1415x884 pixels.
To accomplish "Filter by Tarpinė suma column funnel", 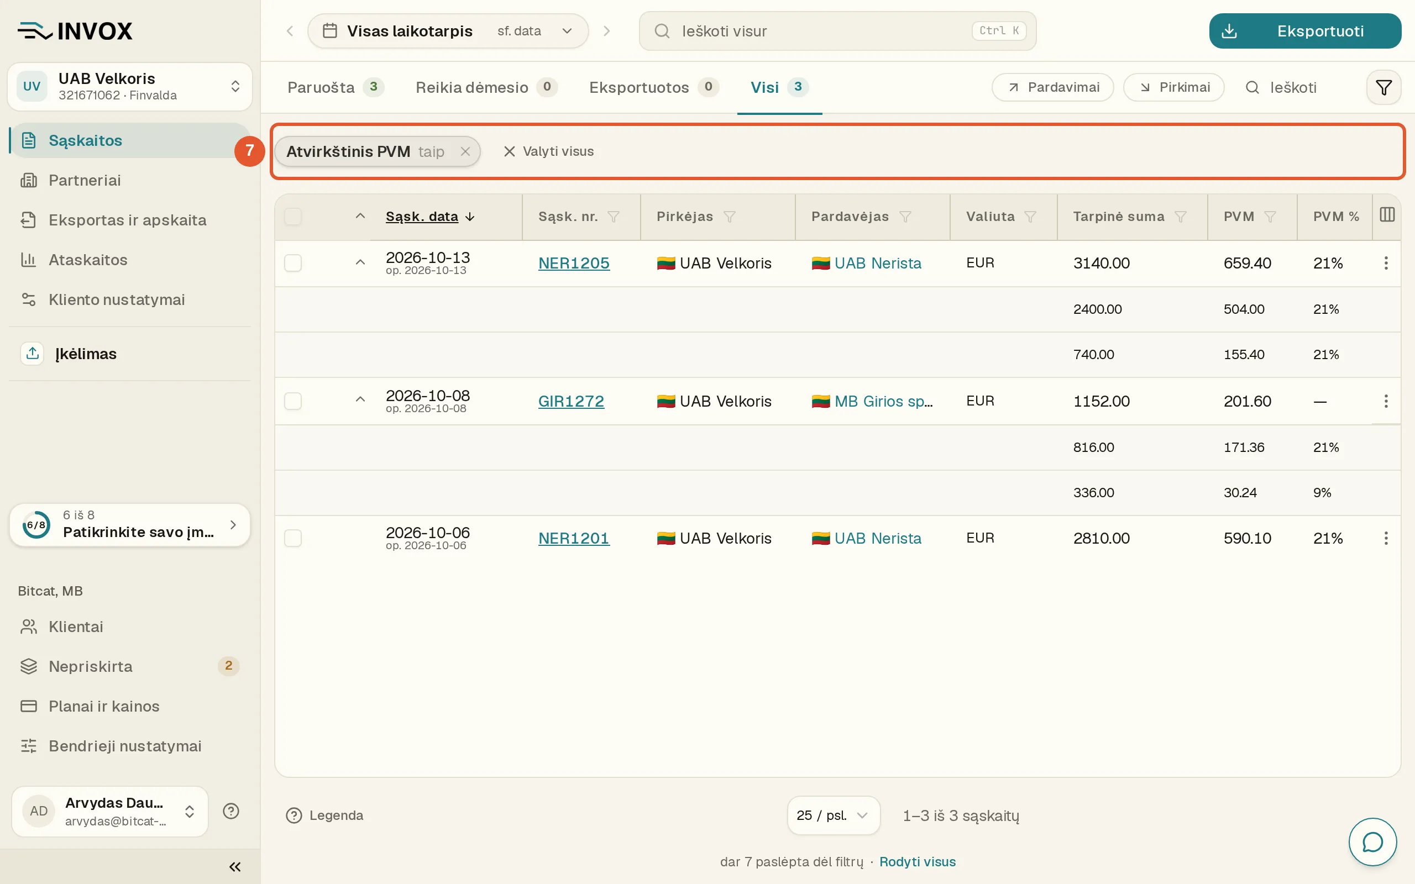I will pos(1181,217).
